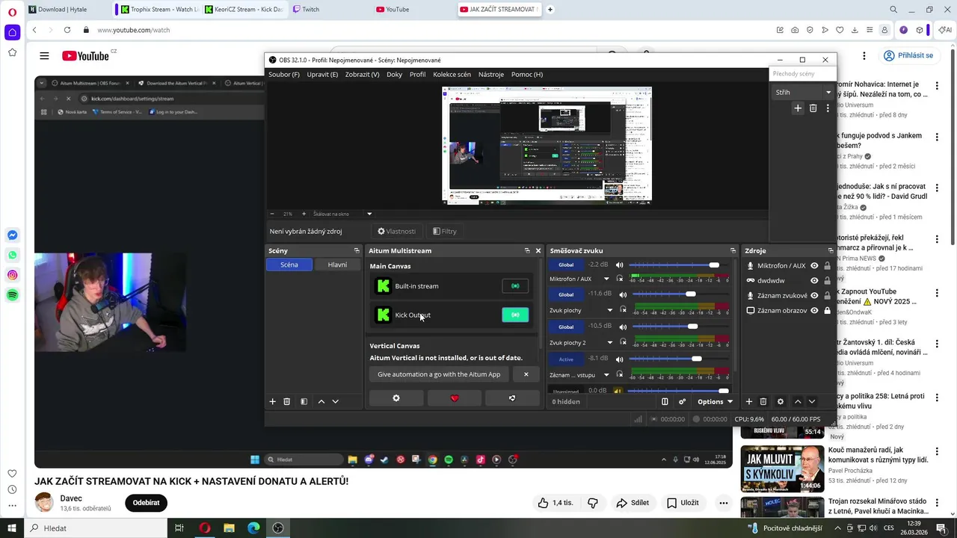Select the Scéna scene
The width and height of the screenshot is (957, 538).
pos(289,265)
